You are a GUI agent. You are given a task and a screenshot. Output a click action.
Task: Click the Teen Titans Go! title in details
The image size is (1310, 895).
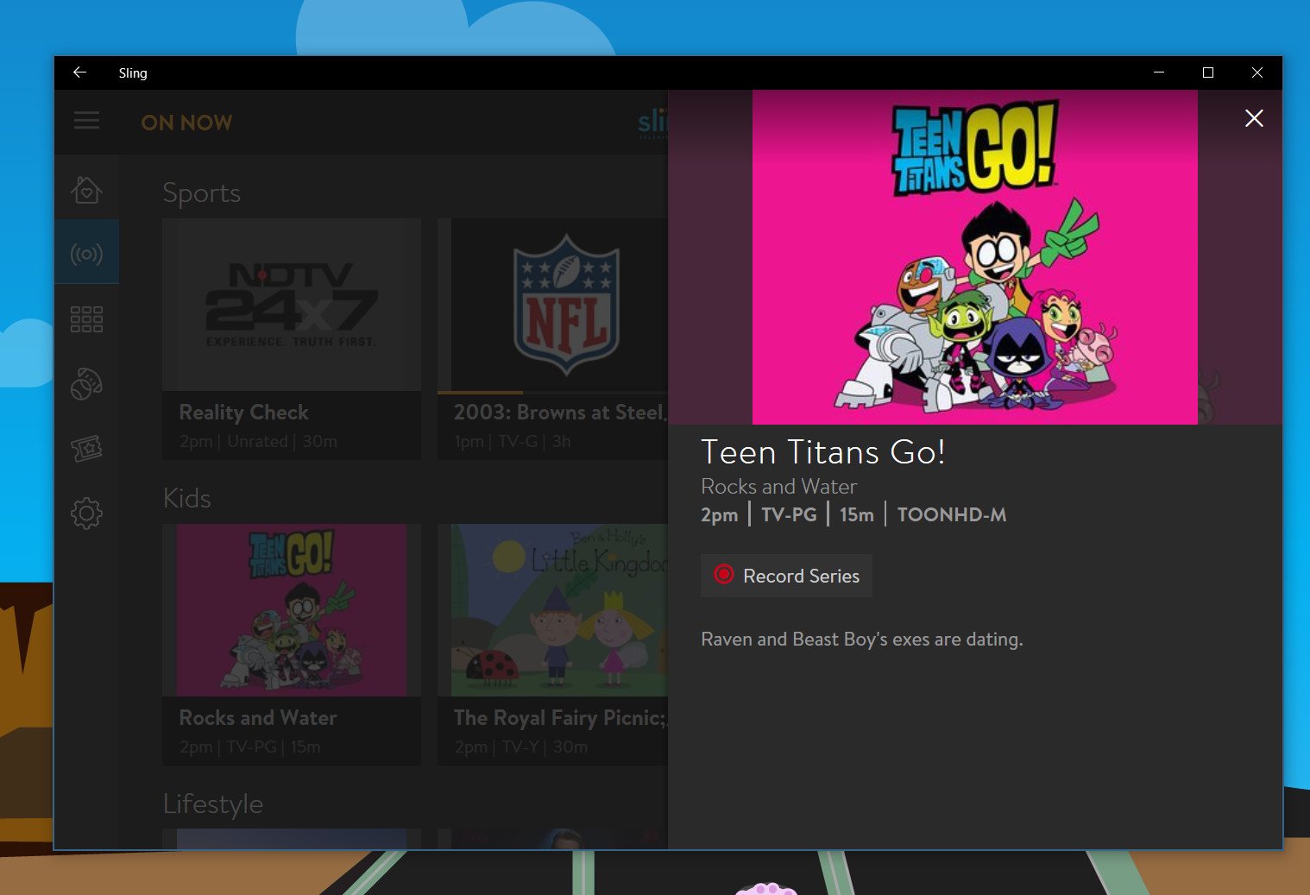tap(823, 452)
